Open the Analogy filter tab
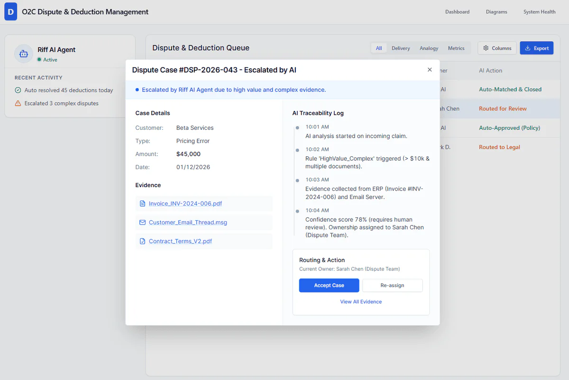The height and width of the screenshot is (380, 569). [x=429, y=48]
